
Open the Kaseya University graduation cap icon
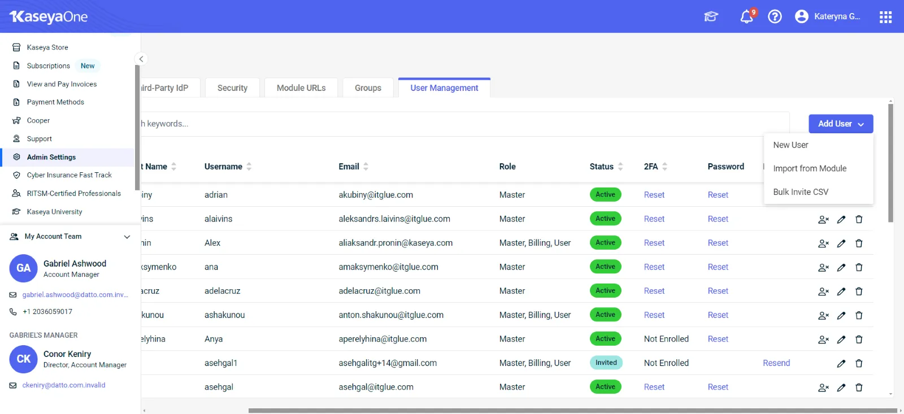(x=711, y=16)
